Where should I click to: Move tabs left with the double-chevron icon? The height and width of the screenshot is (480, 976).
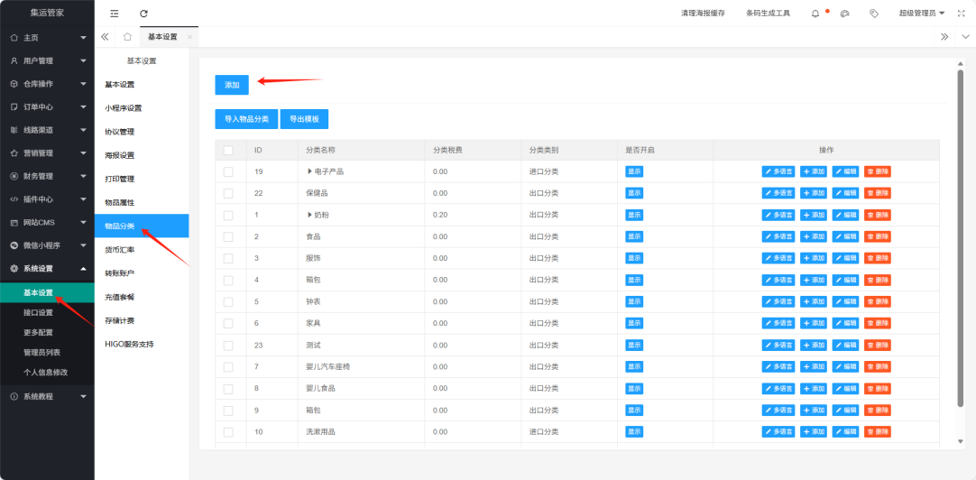[x=105, y=37]
